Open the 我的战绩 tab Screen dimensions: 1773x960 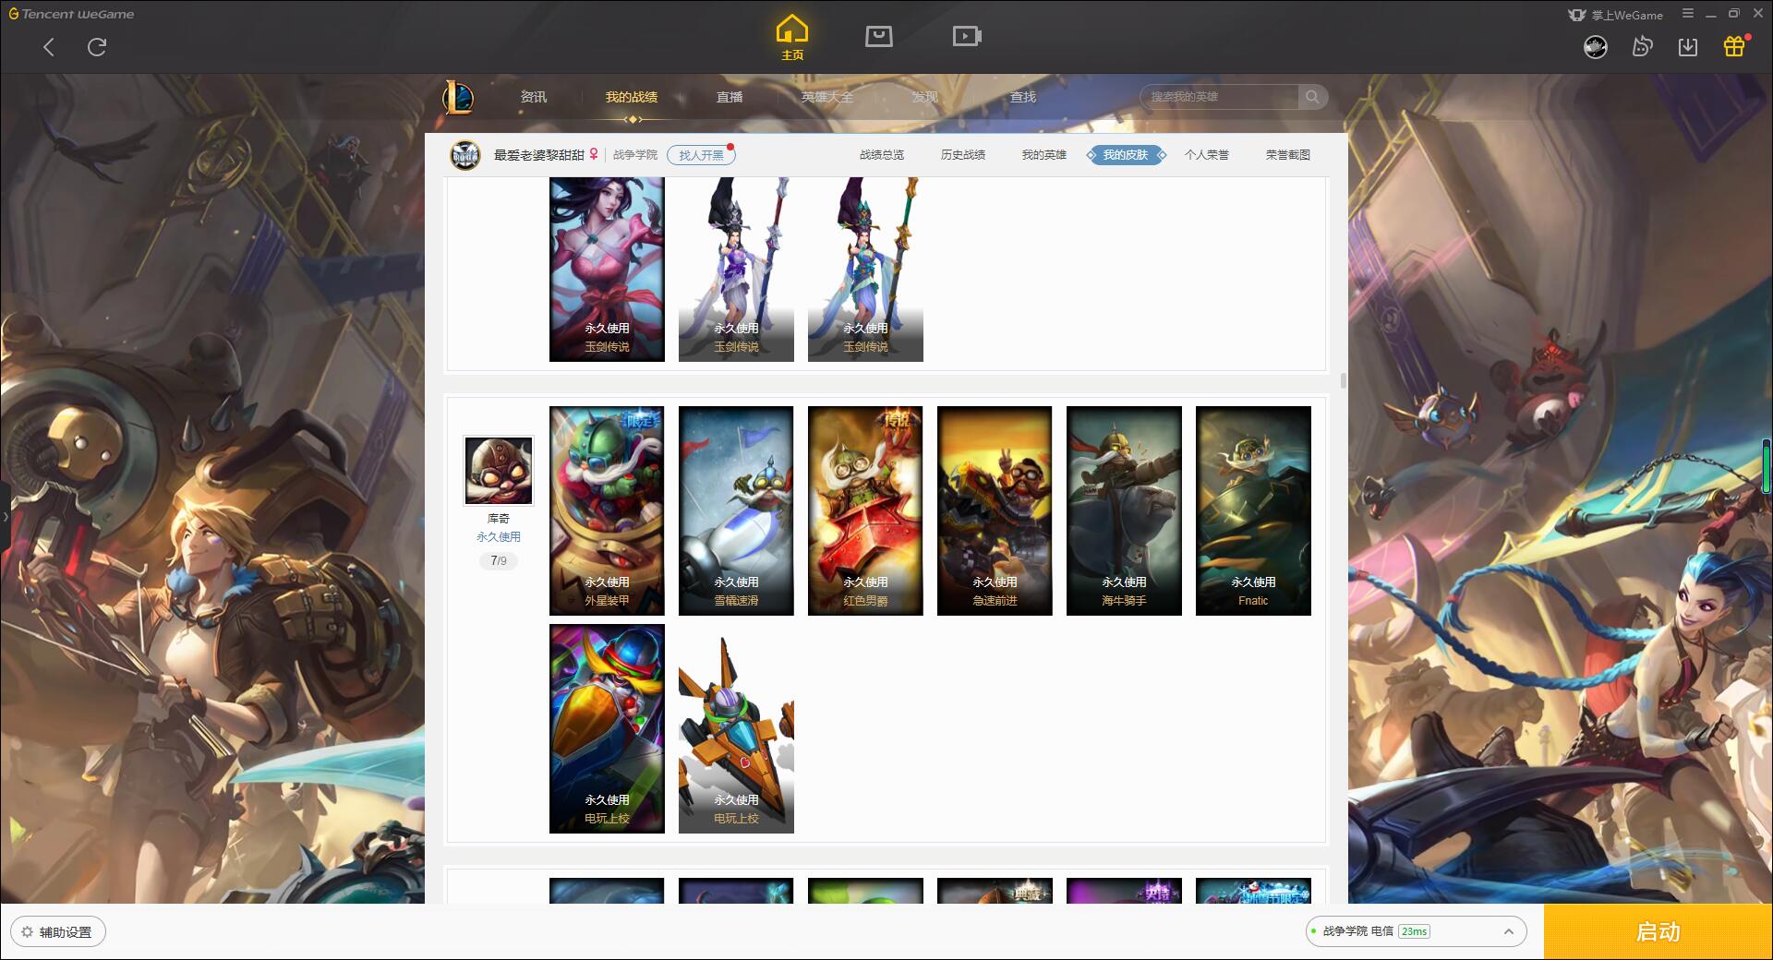(x=632, y=97)
